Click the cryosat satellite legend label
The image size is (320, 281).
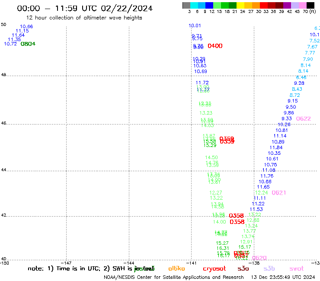pos(214,269)
